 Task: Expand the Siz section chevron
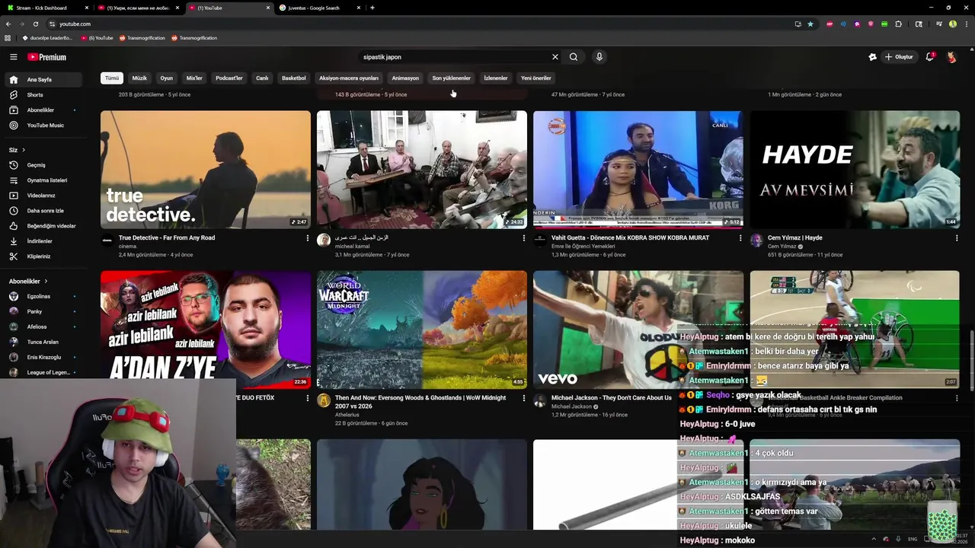coord(24,150)
